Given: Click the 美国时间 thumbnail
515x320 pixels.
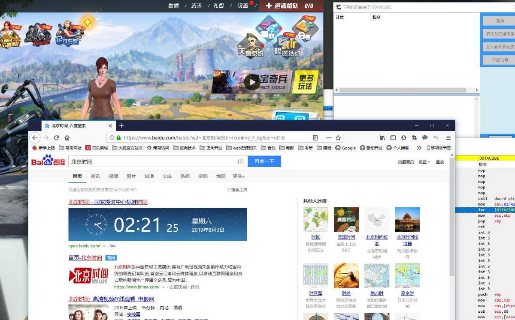Looking at the screenshot, I should (346, 220).
